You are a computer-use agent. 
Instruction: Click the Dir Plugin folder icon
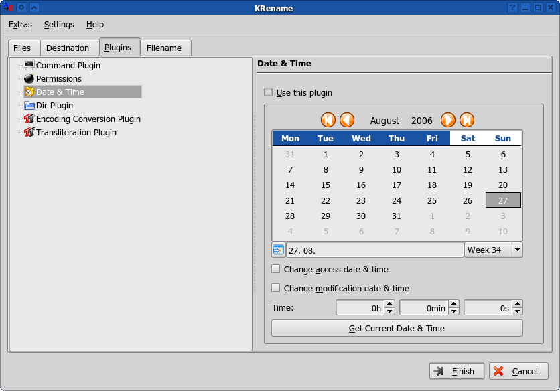point(29,105)
